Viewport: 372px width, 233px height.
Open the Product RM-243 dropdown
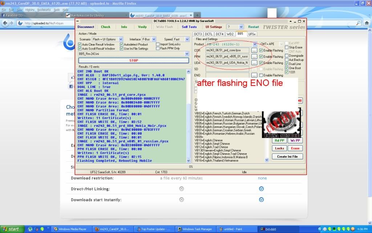[x=255, y=44]
